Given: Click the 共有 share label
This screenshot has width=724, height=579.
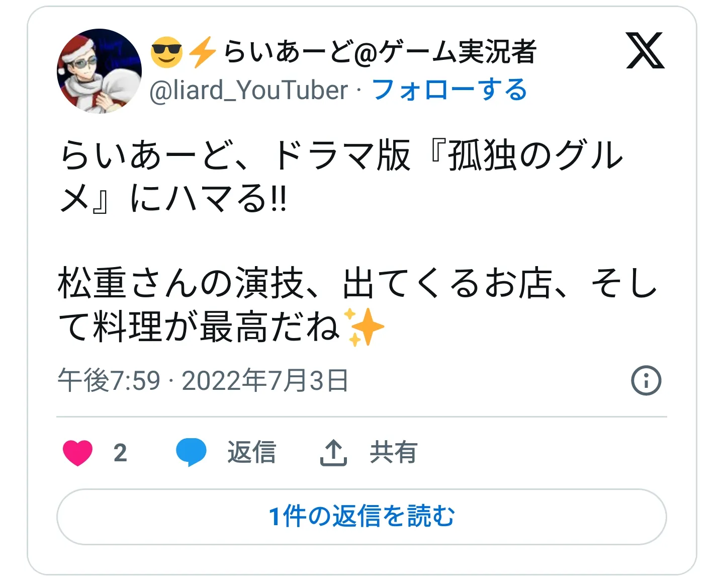Looking at the screenshot, I should (394, 452).
